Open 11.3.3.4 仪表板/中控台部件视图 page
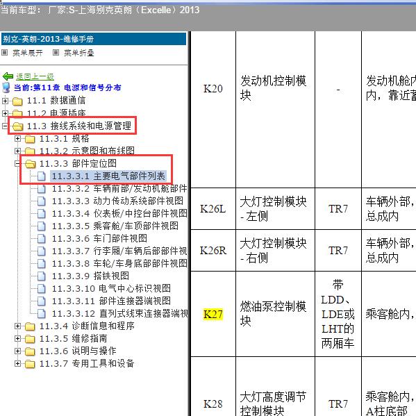The height and width of the screenshot is (416, 416). pyautogui.click(x=119, y=213)
